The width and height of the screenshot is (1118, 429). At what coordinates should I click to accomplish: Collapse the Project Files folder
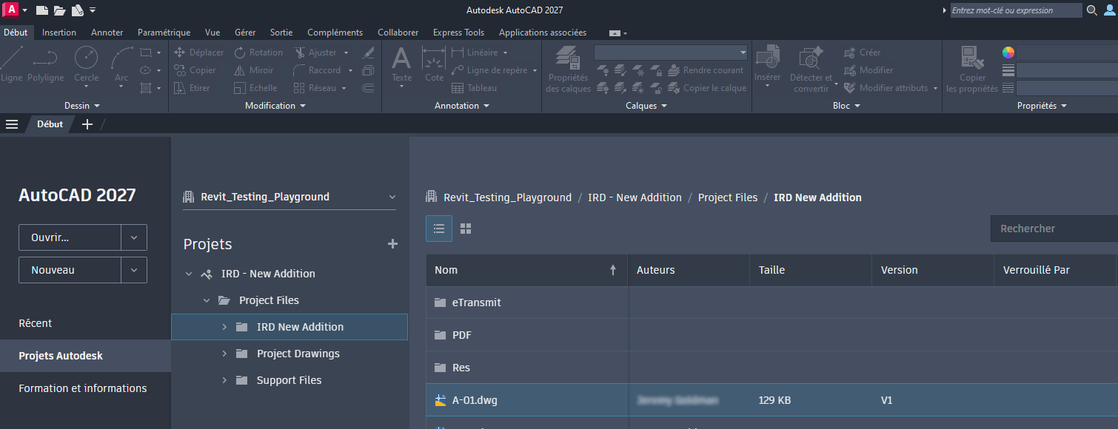207,300
